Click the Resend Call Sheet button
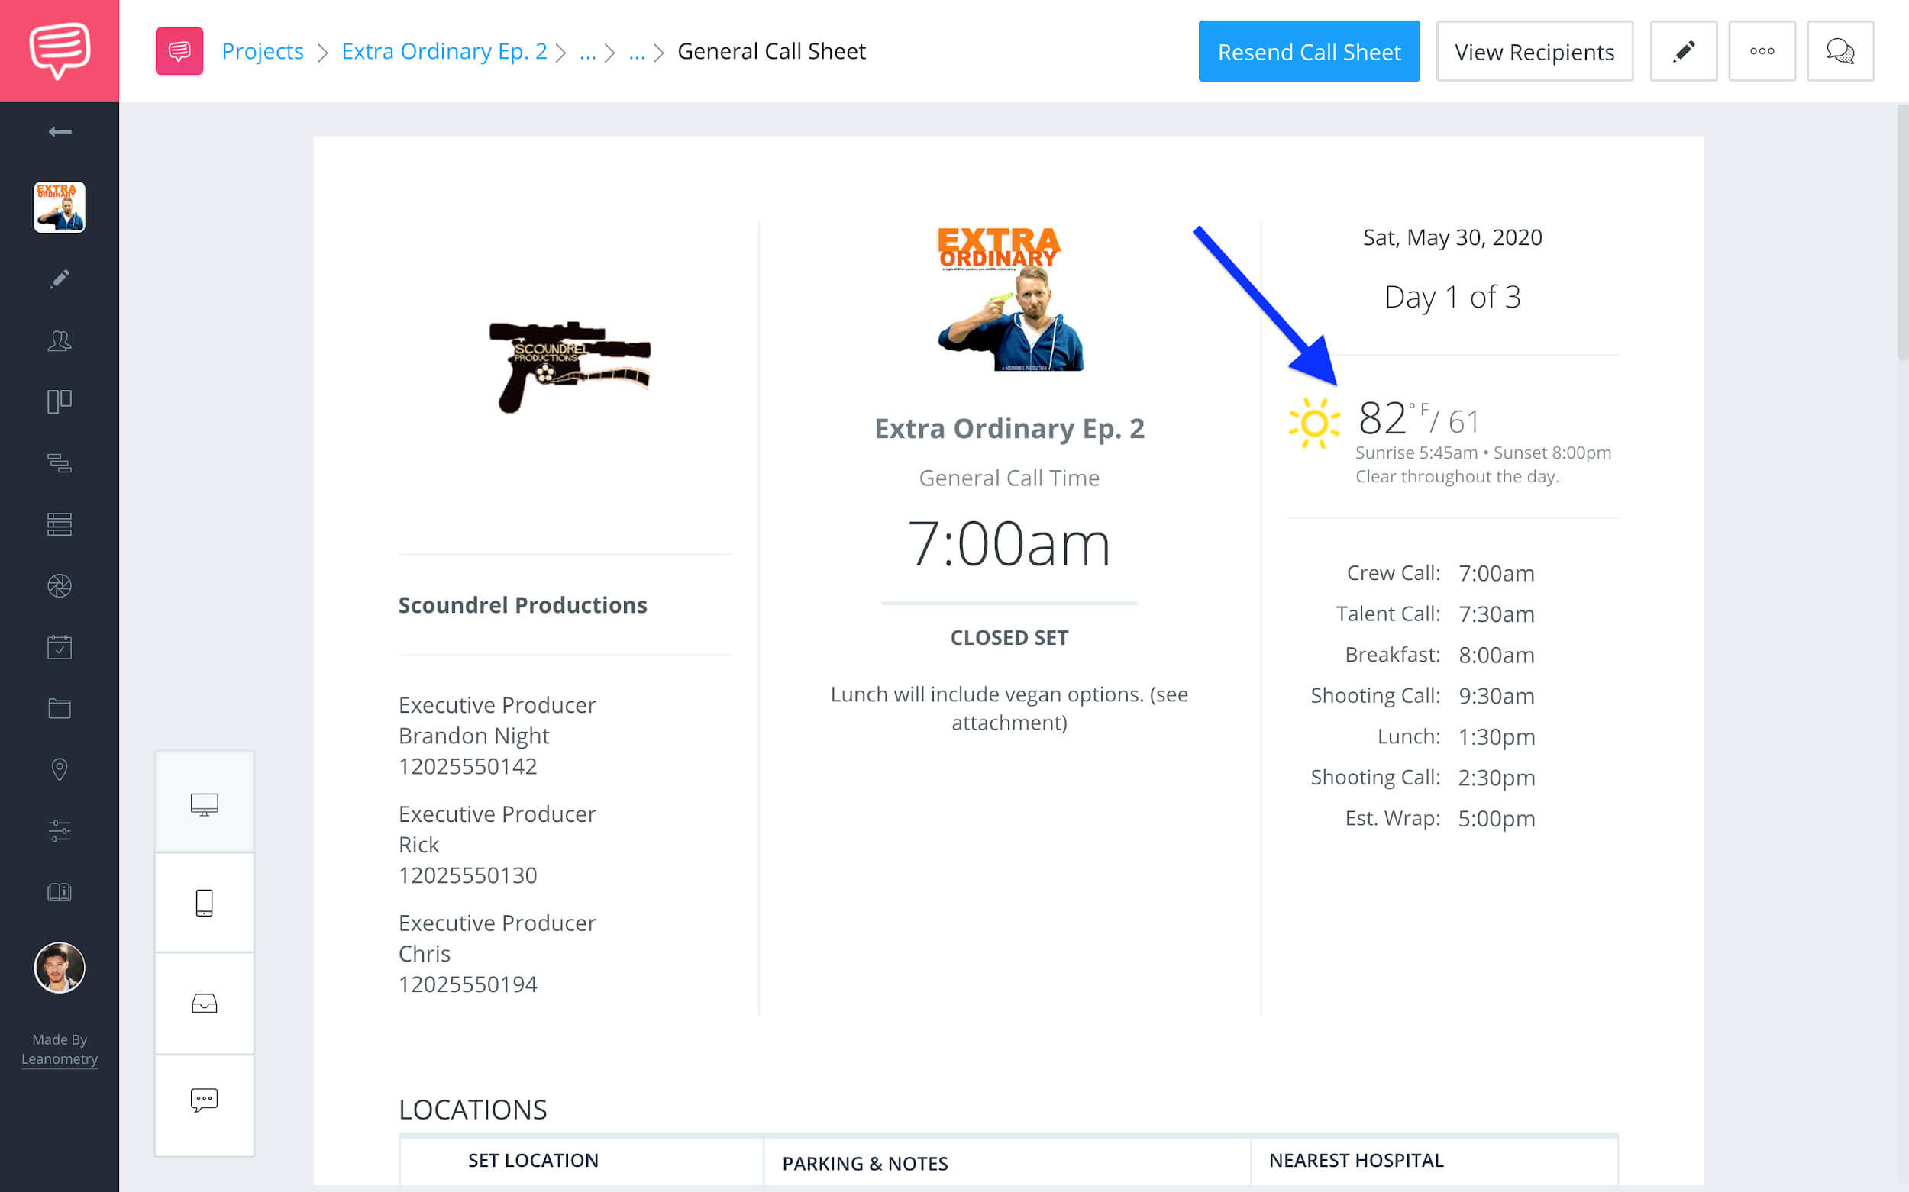Screen dimensions: 1909x1192 click(1309, 51)
